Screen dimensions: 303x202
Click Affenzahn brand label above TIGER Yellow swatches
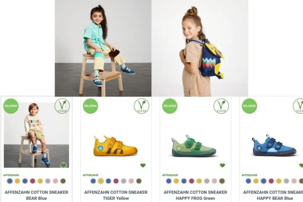click(x=90, y=175)
